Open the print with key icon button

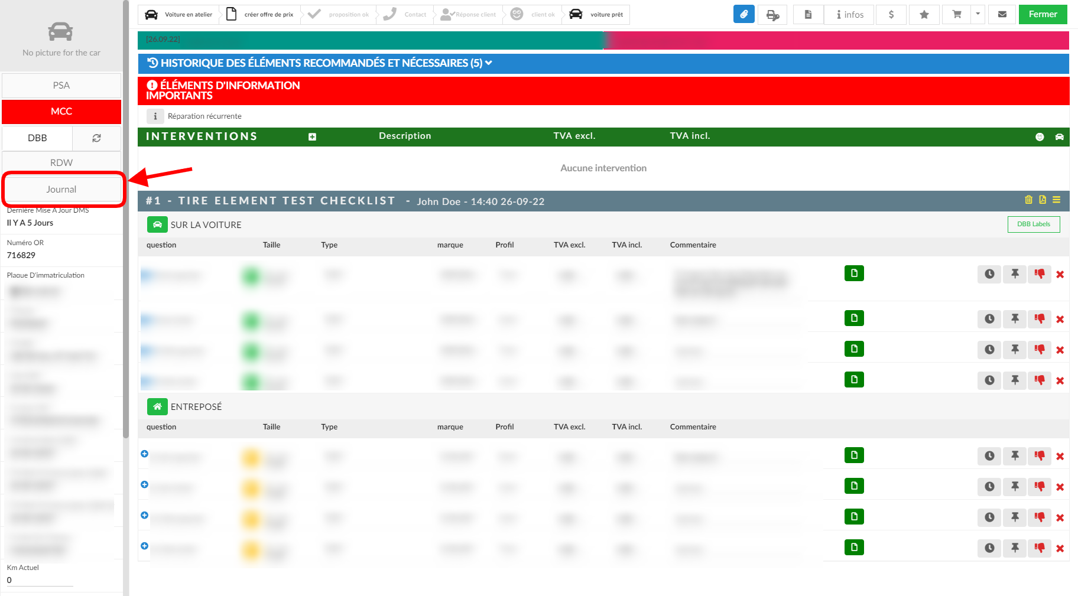pos(772,14)
